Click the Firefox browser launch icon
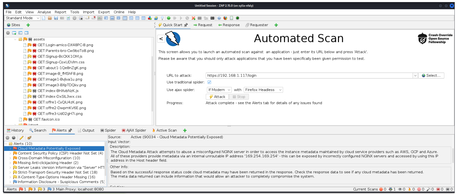The width and height of the screenshot is (458, 195). pyautogui.click(x=225, y=18)
